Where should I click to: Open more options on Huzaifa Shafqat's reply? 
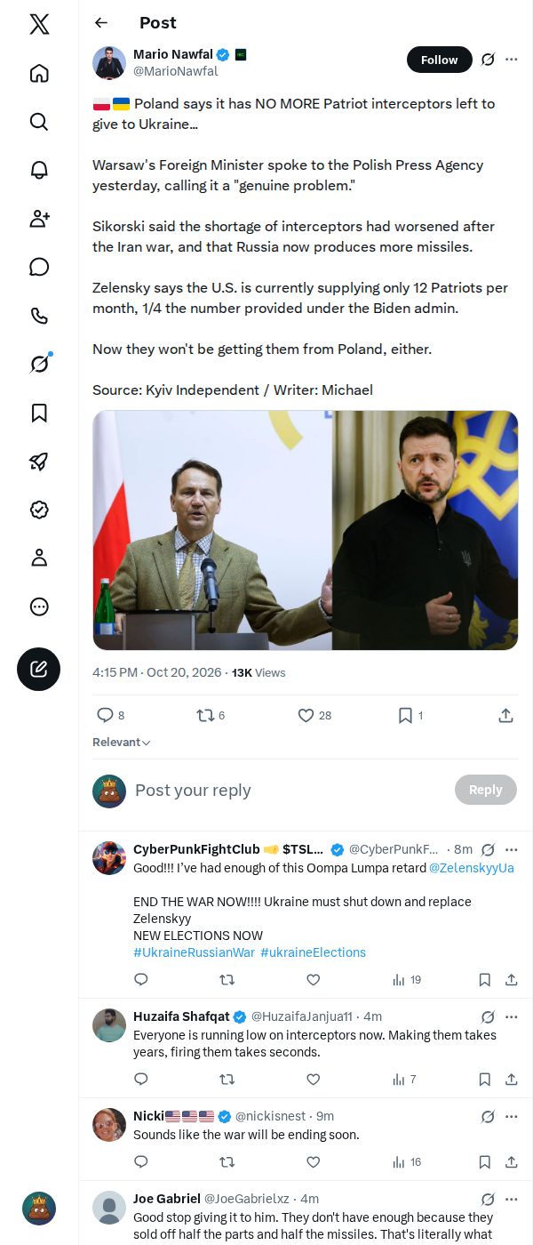[511, 1016]
